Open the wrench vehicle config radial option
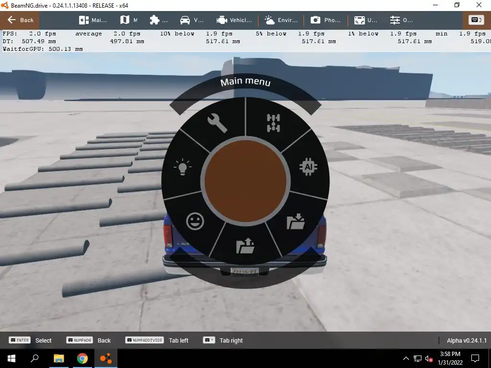 tap(217, 123)
